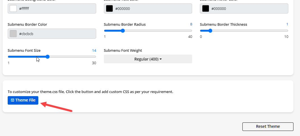This screenshot has height=136, width=300.
Task: Click the #ffffff hex color field
Action: 57,8
